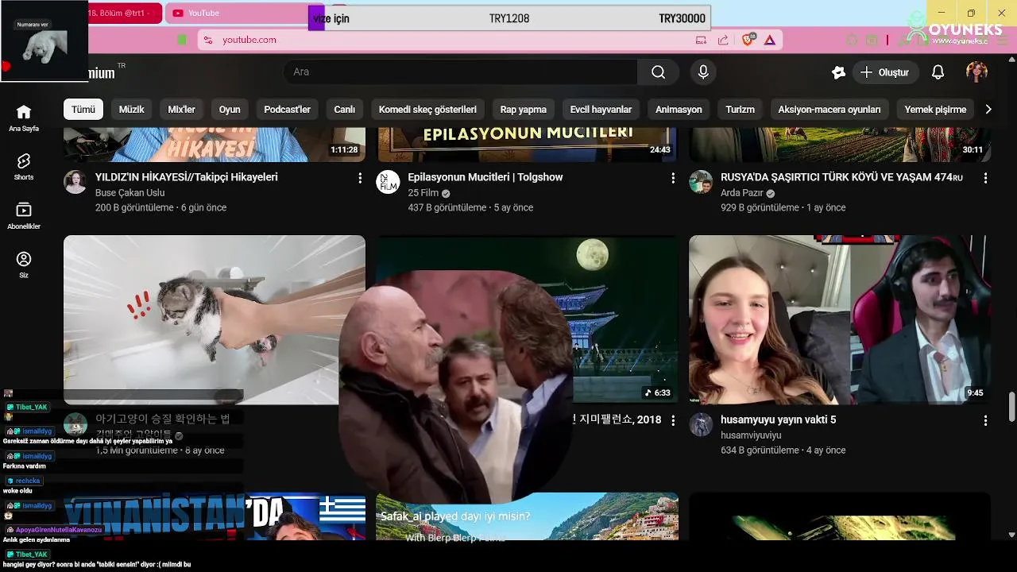The width and height of the screenshot is (1017, 572).
Task: Click the sparkle icon beside Oluştur
Action: [838, 72]
